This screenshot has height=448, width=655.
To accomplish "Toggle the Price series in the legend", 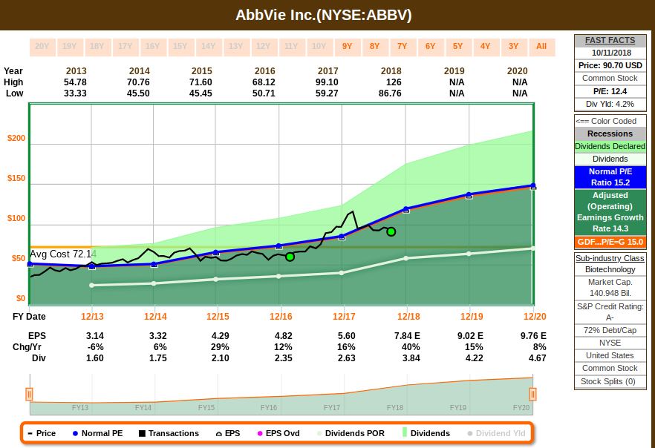I will point(42,433).
